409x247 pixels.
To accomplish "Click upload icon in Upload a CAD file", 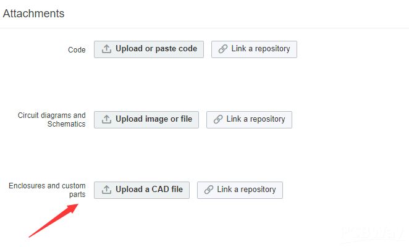I will click(x=106, y=190).
